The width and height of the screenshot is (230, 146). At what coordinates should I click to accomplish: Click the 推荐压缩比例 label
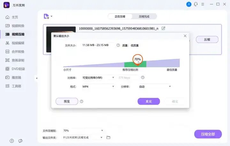coord(130,70)
